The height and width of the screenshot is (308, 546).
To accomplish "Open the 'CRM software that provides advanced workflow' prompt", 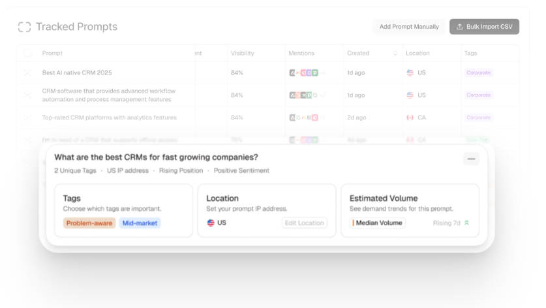I will (109, 95).
